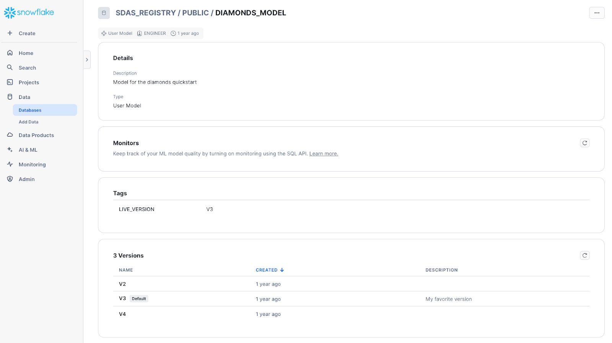Image resolution: width=612 pixels, height=343 pixels.
Task: Open the Home page
Action: point(26,53)
